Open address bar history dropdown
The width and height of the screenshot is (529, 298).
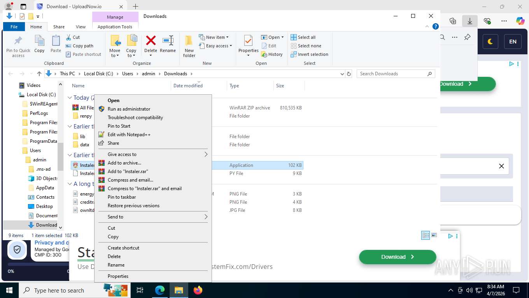(342, 74)
